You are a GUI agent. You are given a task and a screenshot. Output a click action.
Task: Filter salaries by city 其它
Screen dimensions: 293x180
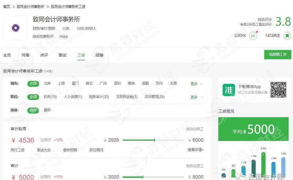[x=89, y=83]
